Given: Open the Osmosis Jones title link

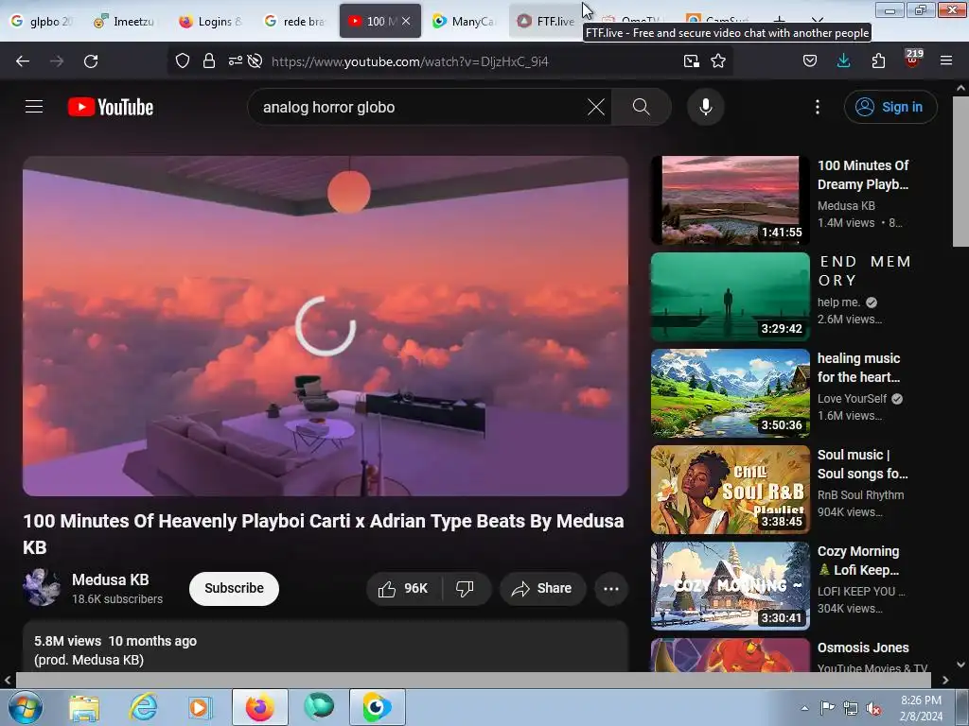Looking at the screenshot, I should tap(863, 648).
